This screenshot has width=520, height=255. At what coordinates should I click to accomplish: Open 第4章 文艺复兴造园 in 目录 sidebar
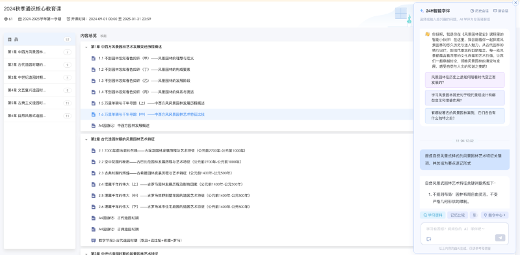pos(40,90)
